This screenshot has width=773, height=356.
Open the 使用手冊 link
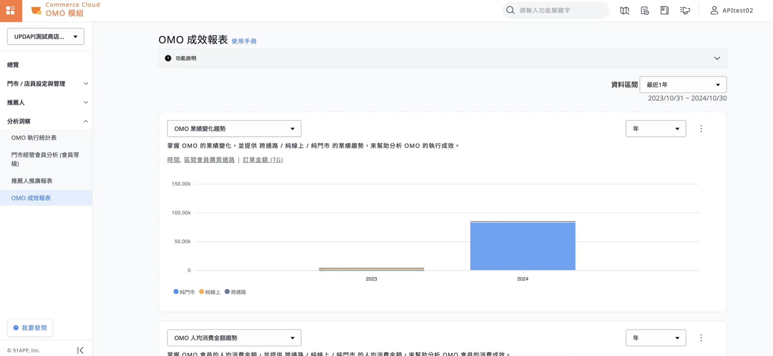tap(244, 41)
